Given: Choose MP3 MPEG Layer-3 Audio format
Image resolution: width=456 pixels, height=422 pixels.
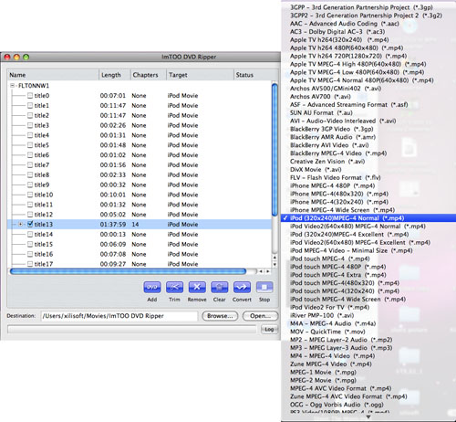Looking at the screenshot, I should [x=341, y=348].
